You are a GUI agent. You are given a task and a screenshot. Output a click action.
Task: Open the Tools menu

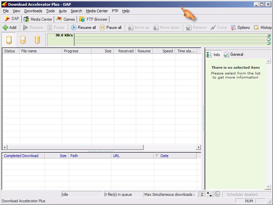[x=50, y=11]
